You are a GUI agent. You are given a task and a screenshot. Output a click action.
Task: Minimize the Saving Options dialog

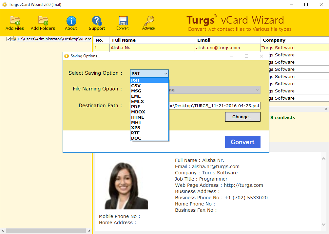(x=232, y=56)
